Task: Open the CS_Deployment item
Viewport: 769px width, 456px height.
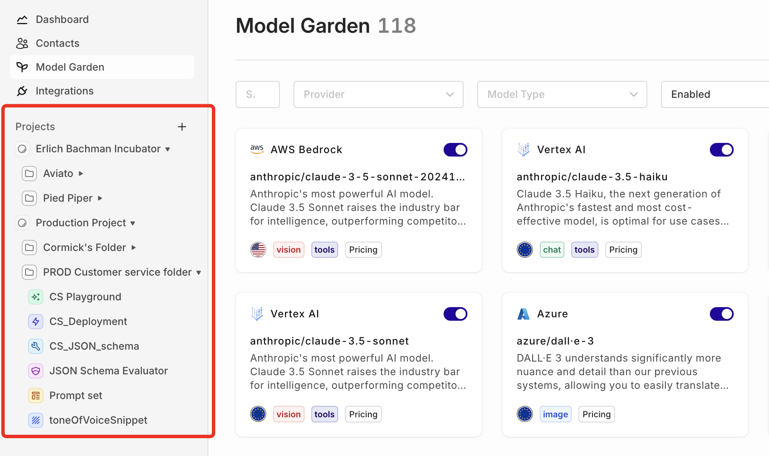Action: tap(88, 322)
